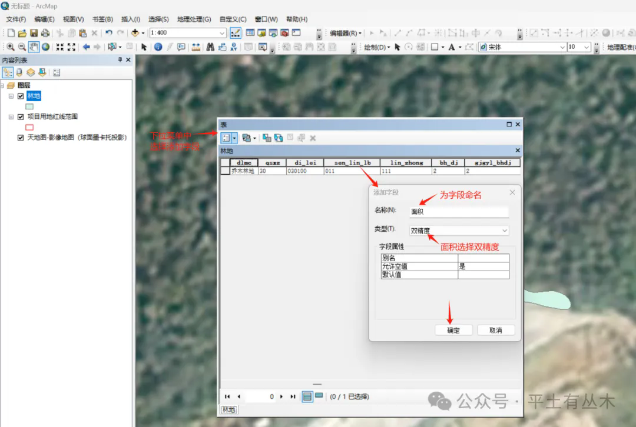The image size is (636, 427).
Task: Open the Find binoculars tool
Action: point(210,47)
